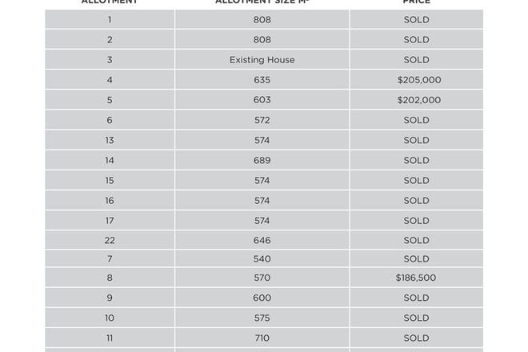This screenshot has height=352, width=528.
Task: Click allotment number 4 cell
Action: (110, 80)
